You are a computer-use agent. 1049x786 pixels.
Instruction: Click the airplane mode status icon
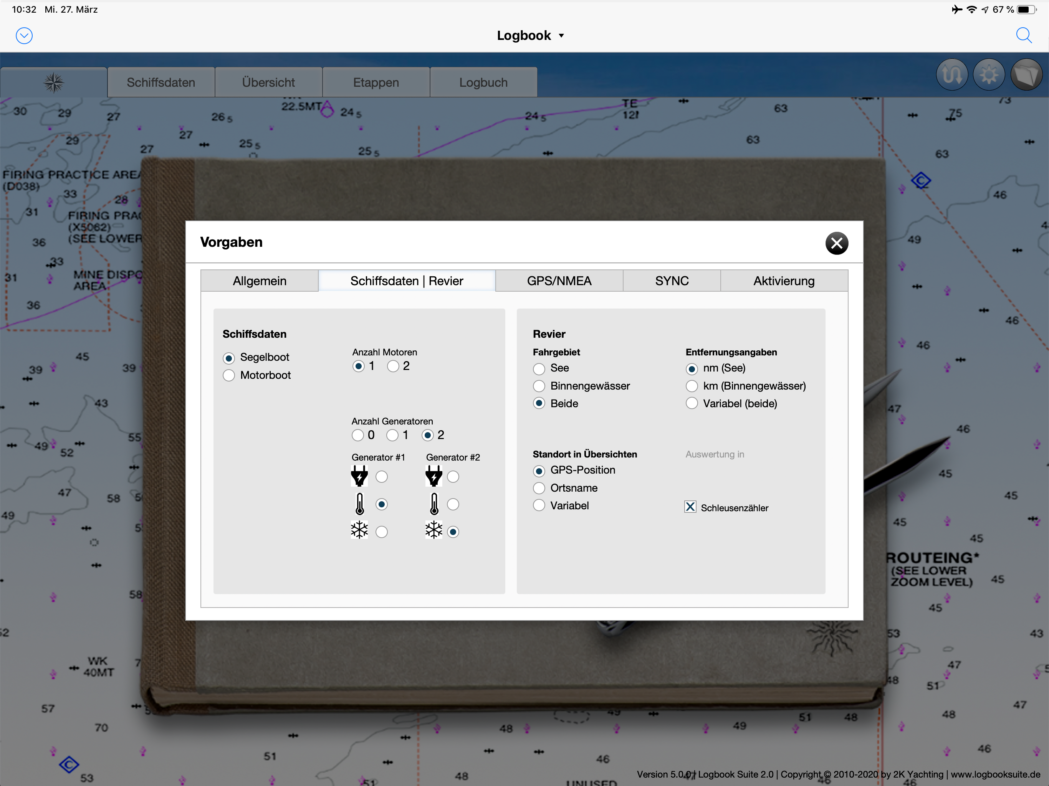click(957, 10)
